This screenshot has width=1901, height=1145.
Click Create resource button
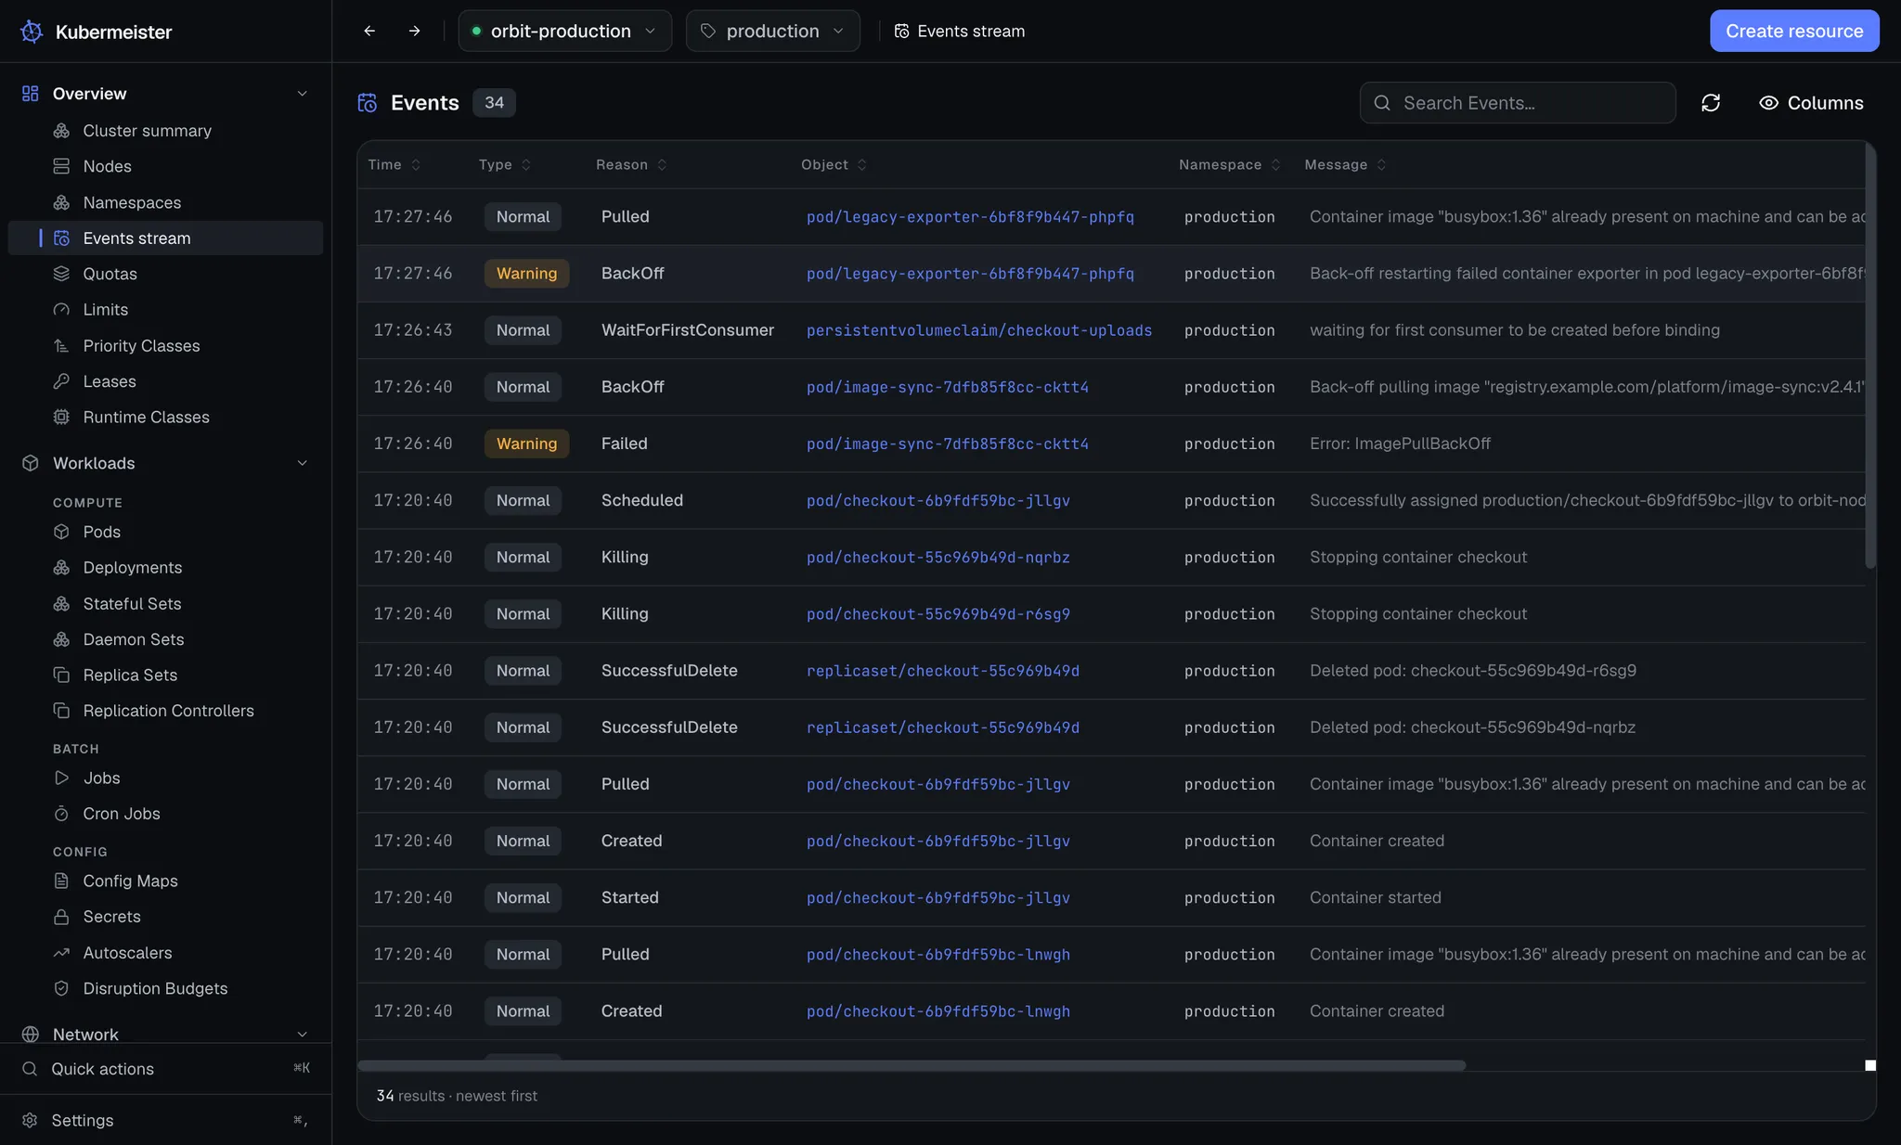[1794, 31]
